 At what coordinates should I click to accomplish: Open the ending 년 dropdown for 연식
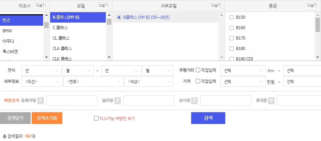click(x=121, y=70)
